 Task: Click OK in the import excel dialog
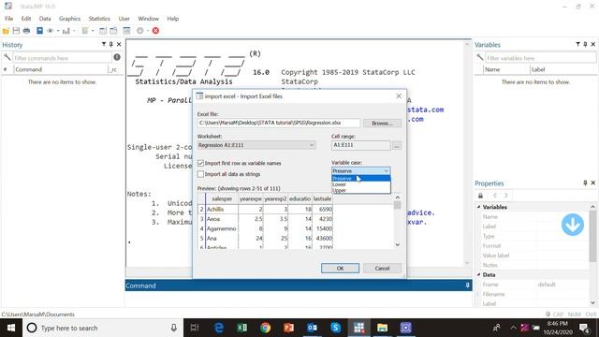(x=340, y=269)
